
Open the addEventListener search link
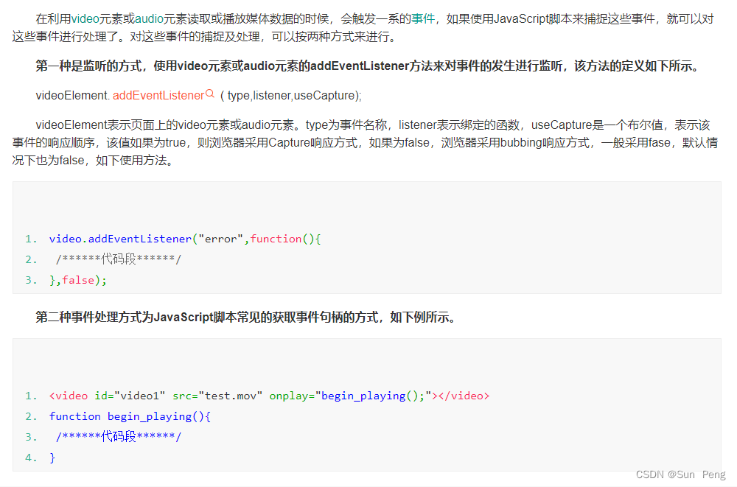[x=158, y=96]
